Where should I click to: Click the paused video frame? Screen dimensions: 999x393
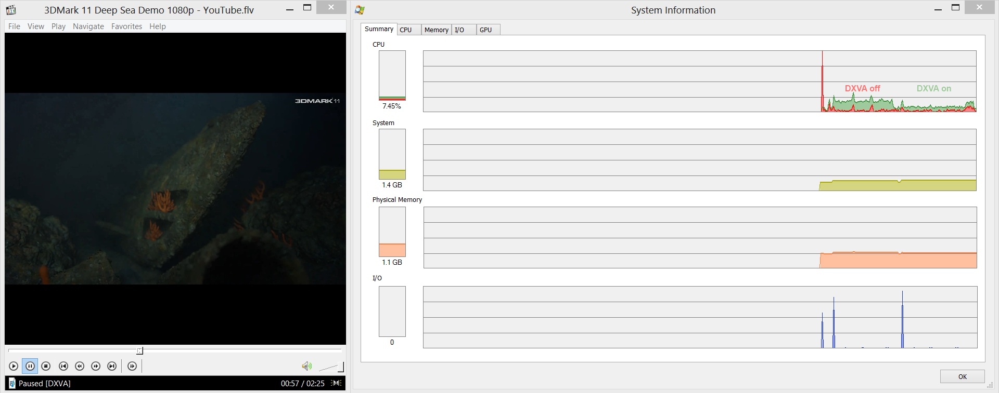click(175, 188)
